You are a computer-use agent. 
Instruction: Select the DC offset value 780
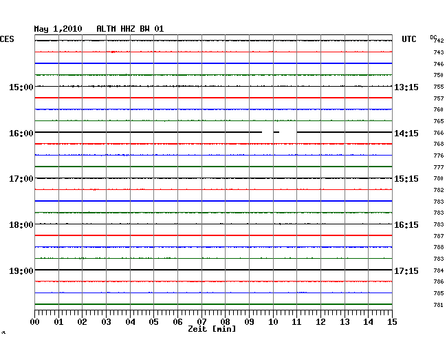[x=439, y=178]
